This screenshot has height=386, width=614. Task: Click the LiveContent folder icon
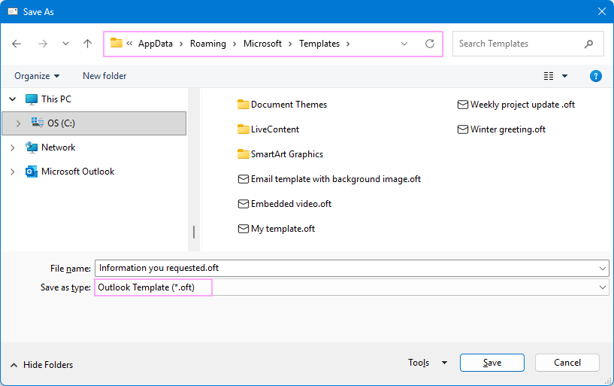243,129
